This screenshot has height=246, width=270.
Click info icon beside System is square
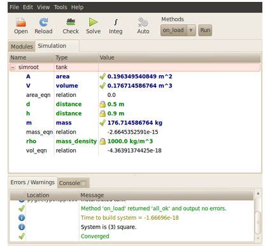click(x=22, y=227)
